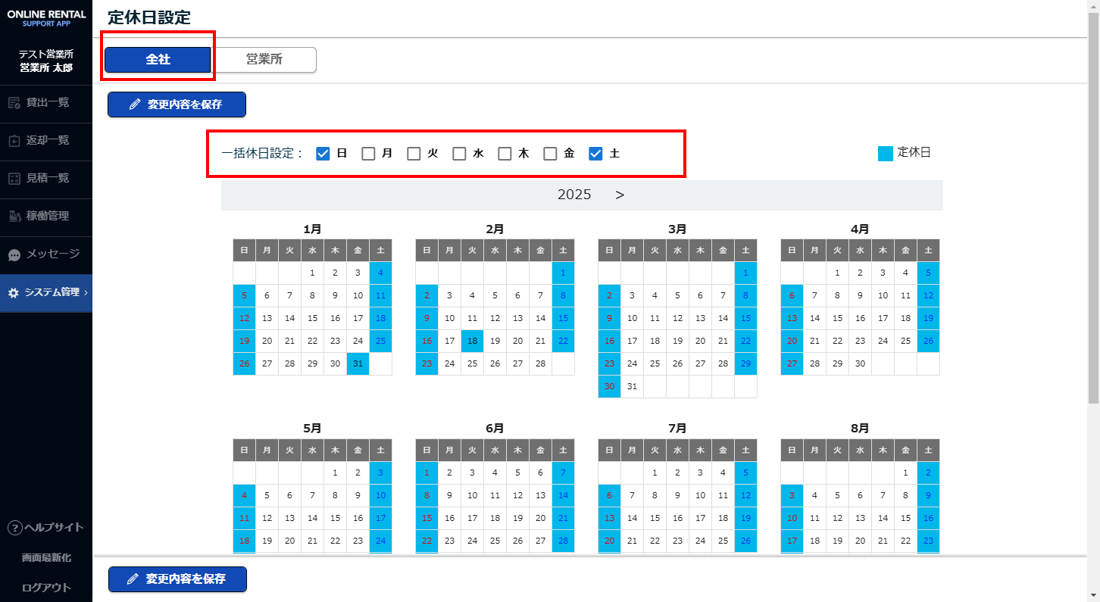Click the 貸出一覧 sidebar icon
Viewport: 1100px width, 602px height.
14,102
